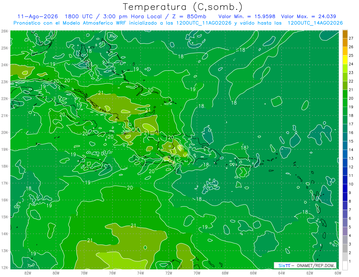Viewport: 359px width, 277px height.
Task: Click the gray colorbar swatch between 2 and 3
Action: click(345, 248)
